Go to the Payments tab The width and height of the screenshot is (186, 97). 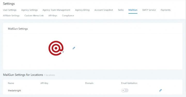tap(166, 10)
